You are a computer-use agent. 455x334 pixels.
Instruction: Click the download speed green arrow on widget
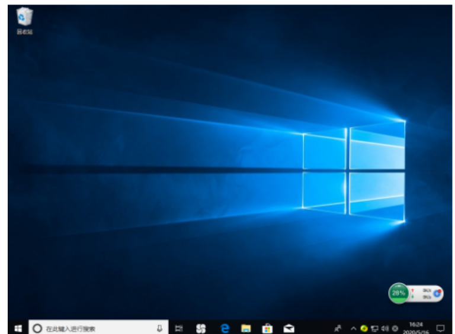click(x=412, y=297)
